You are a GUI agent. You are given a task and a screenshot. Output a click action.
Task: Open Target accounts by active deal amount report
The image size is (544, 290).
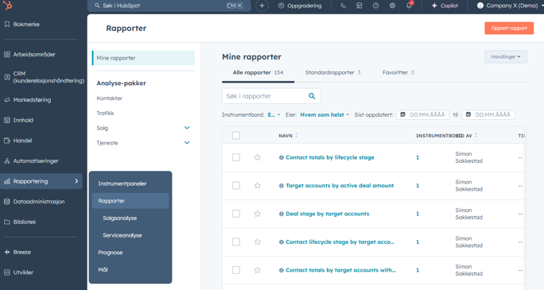340,186
